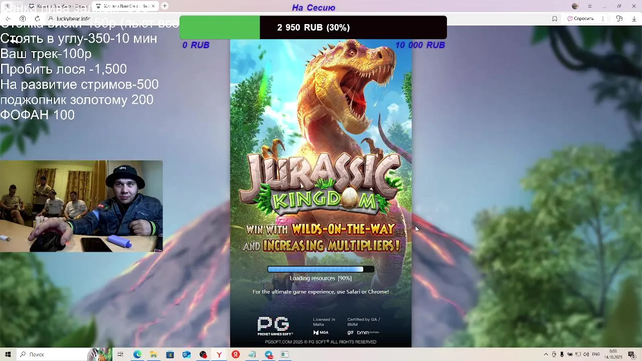Viewport: 642px width, 361px height.
Task: Open the white Yandex Browser taskbar icon
Action: (219, 354)
